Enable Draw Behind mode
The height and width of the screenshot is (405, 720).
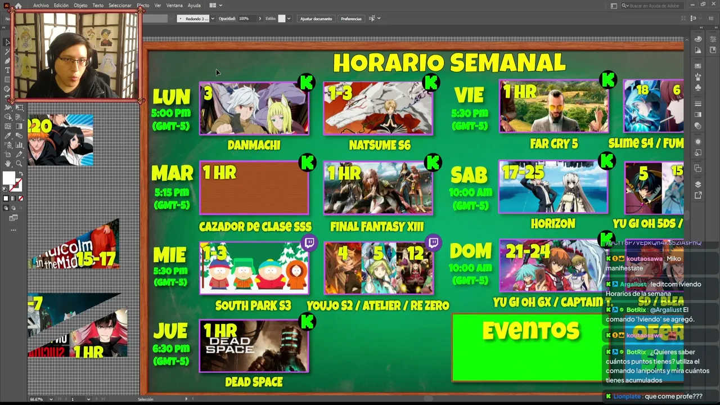(x=13, y=208)
